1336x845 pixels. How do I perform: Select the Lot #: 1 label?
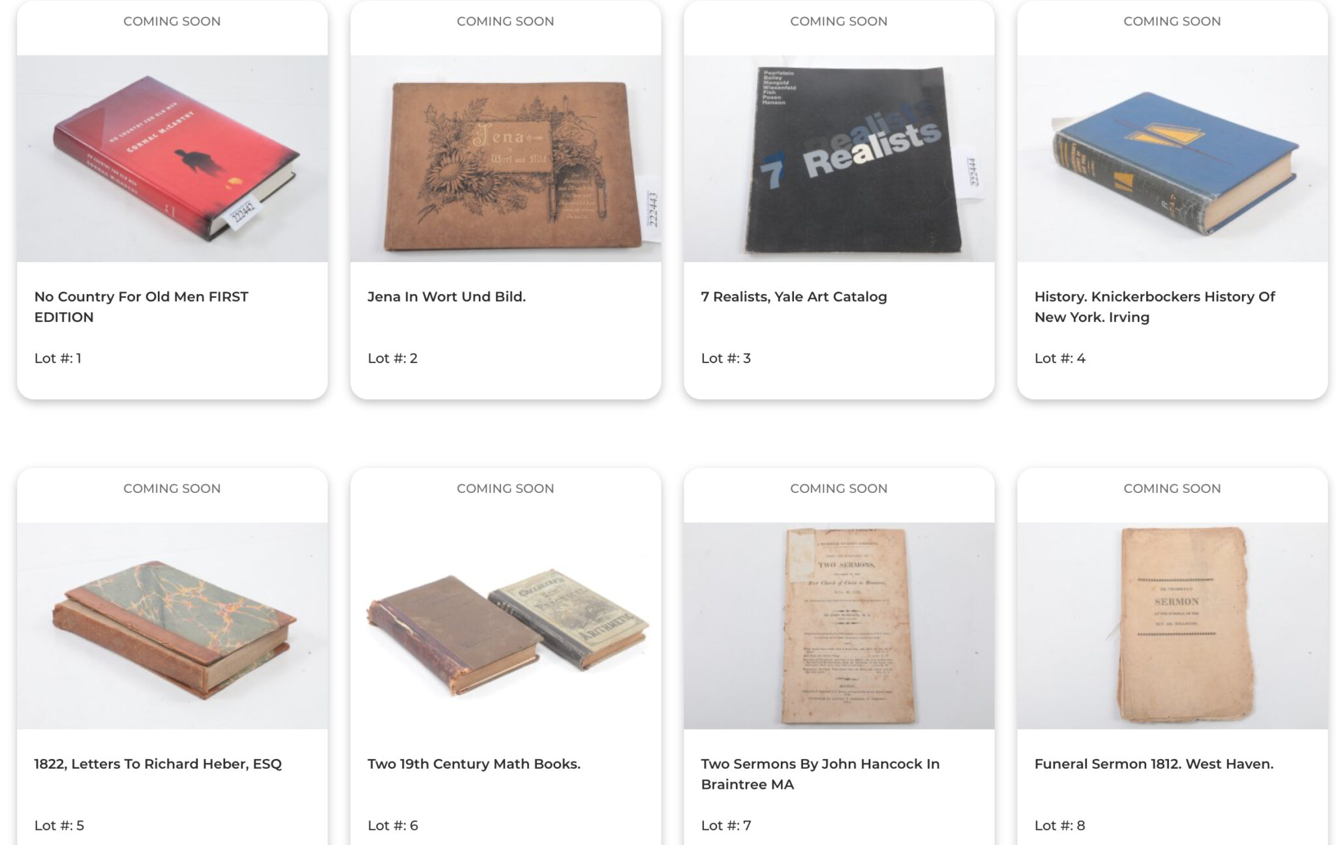58,358
